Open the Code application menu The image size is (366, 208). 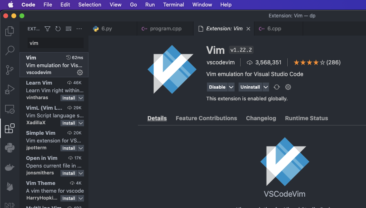click(x=28, y=4)
